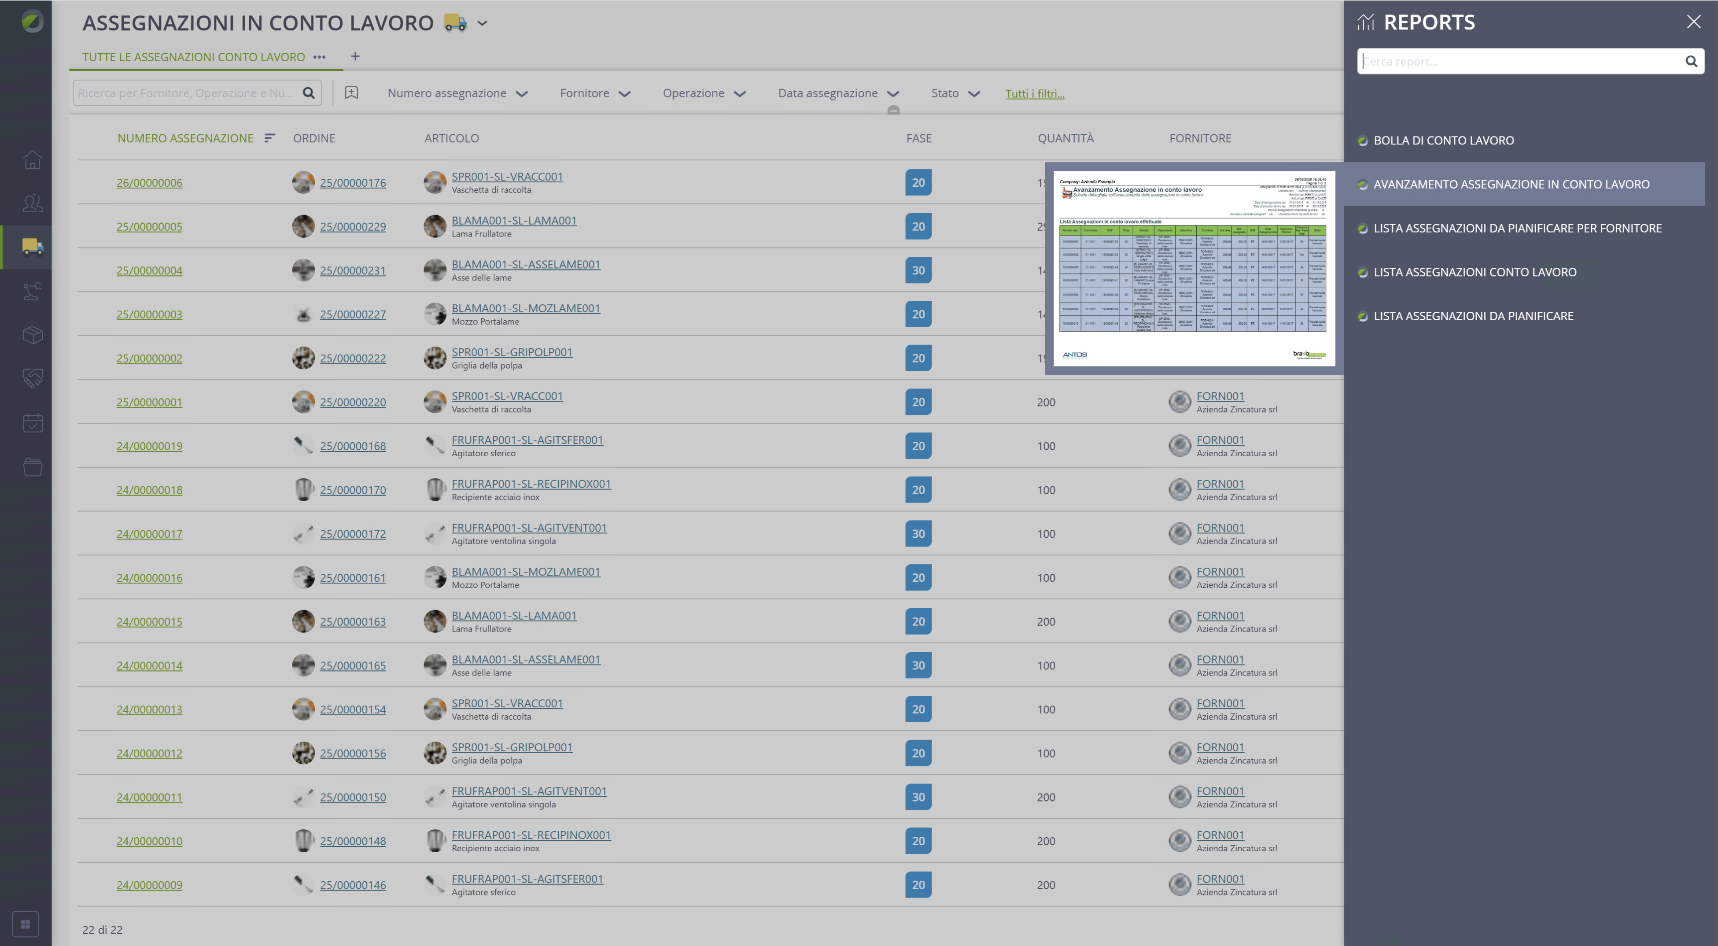This screenshot has width=1718, height=946.
Task: Expand the Stato filter dropdown
Action: tap(955, 93)
